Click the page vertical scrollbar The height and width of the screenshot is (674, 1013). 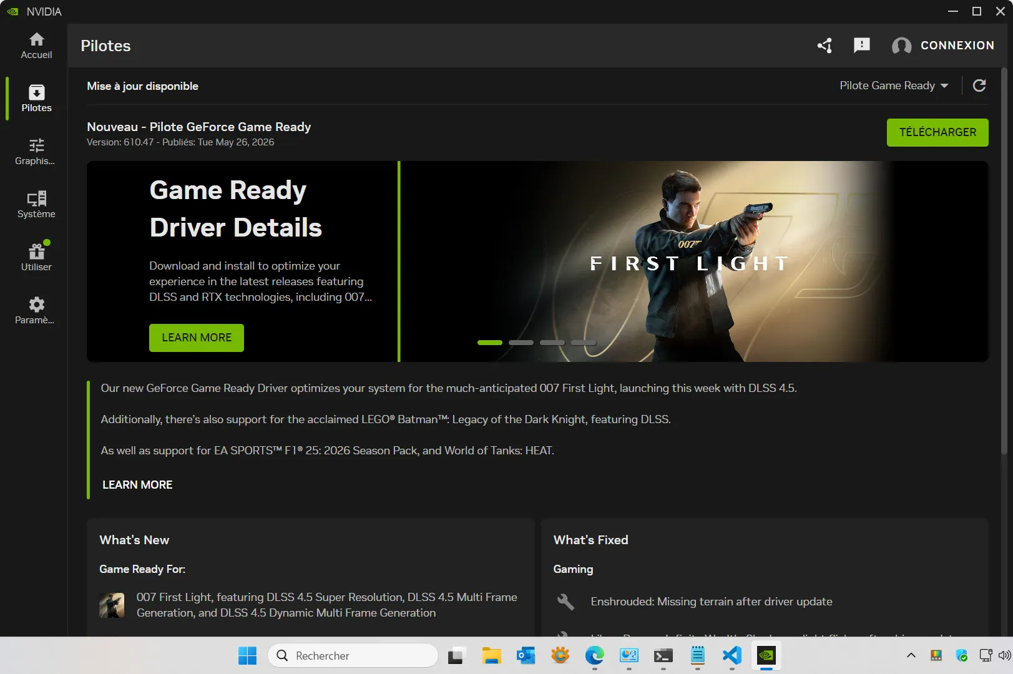coord(1004,262)
